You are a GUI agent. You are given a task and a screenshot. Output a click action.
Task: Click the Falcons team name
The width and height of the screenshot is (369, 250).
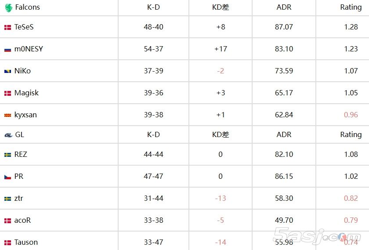tap(27, 7)
